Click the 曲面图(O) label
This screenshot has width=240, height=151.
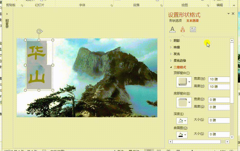180,128
